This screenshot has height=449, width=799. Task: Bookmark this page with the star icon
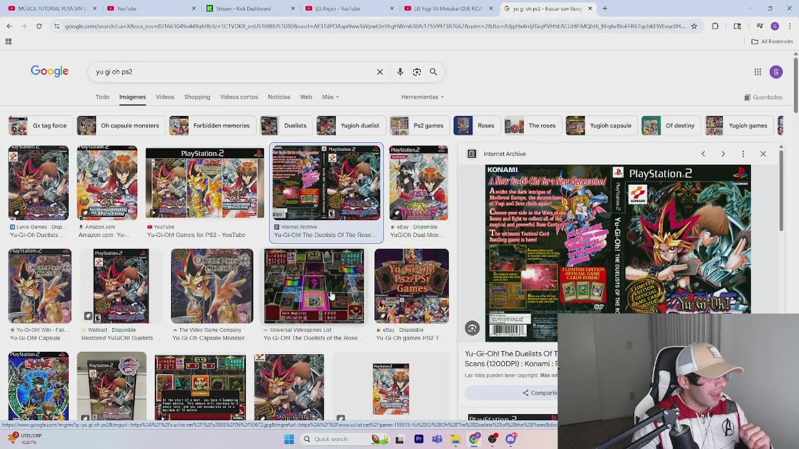[x=694, y=26]
